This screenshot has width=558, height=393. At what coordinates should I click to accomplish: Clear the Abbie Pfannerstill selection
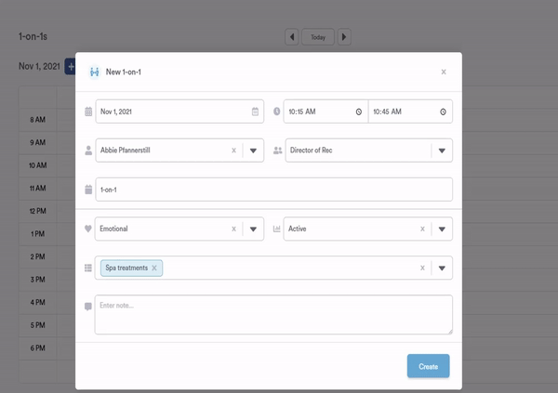click(233, 151)
